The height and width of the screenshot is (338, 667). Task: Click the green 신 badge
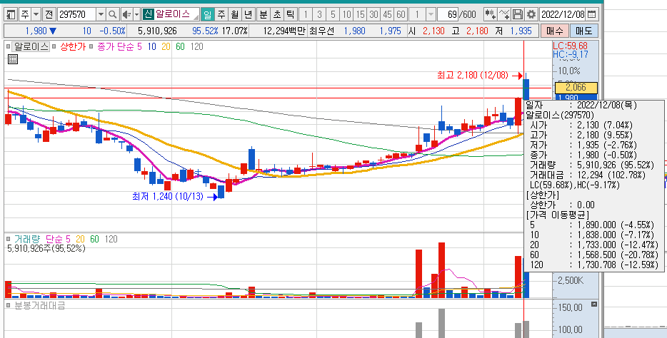pyautogui.click(x=148, y=14)
